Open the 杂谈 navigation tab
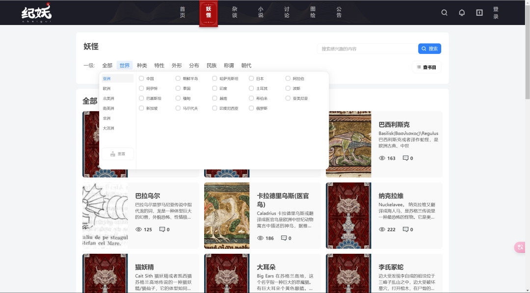 pos(235,12)
